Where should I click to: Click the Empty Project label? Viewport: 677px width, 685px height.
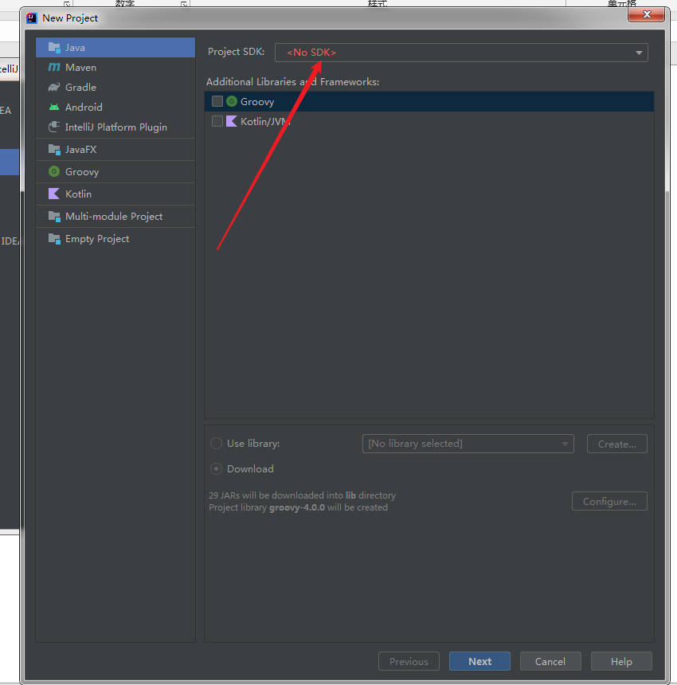click(97, 239)
